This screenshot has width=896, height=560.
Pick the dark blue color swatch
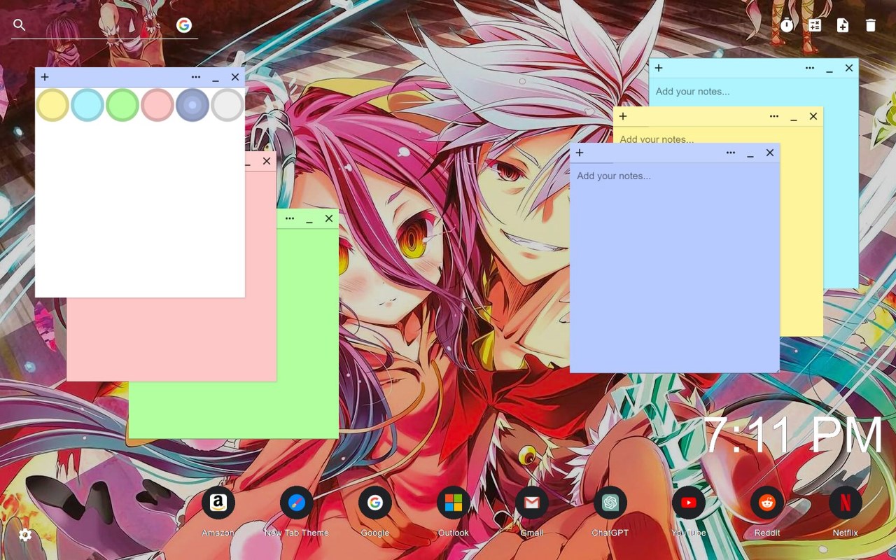click(x=192, y=105)
